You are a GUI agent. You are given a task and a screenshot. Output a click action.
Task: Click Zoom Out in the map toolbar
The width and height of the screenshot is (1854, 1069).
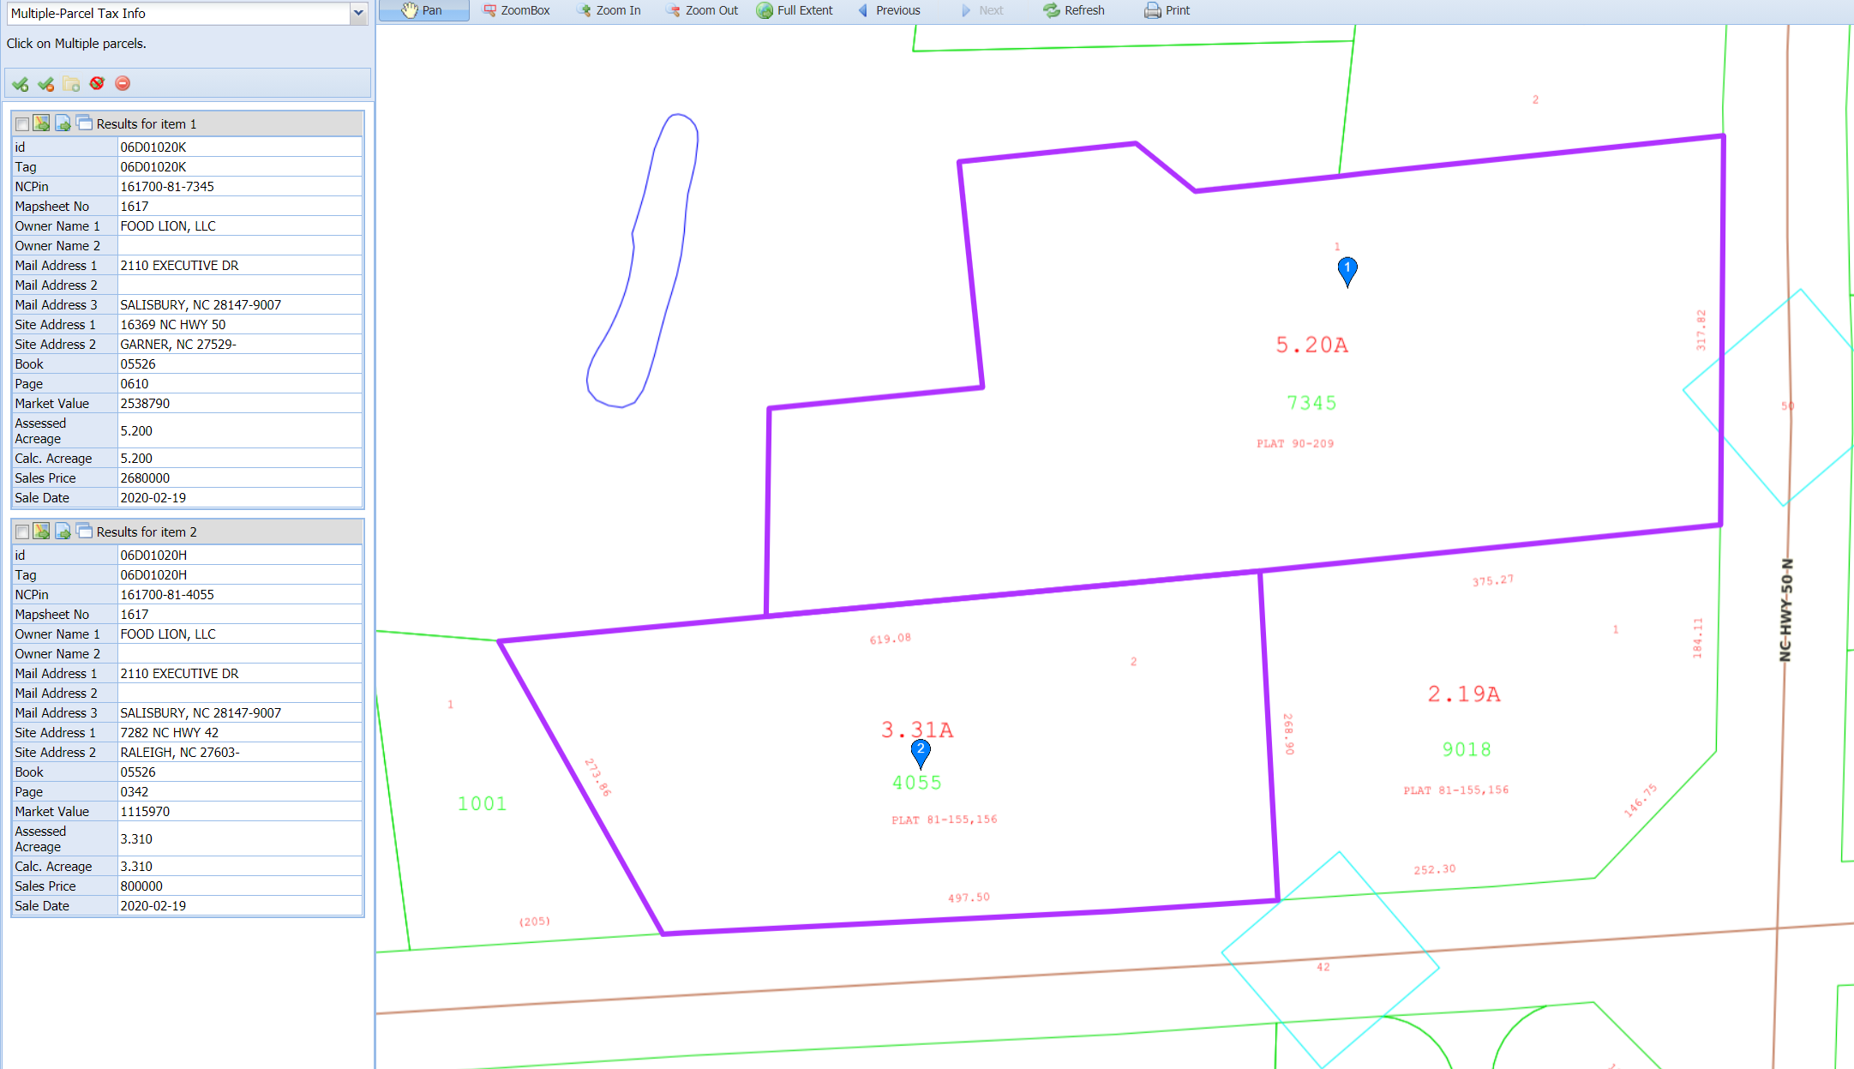702,10
